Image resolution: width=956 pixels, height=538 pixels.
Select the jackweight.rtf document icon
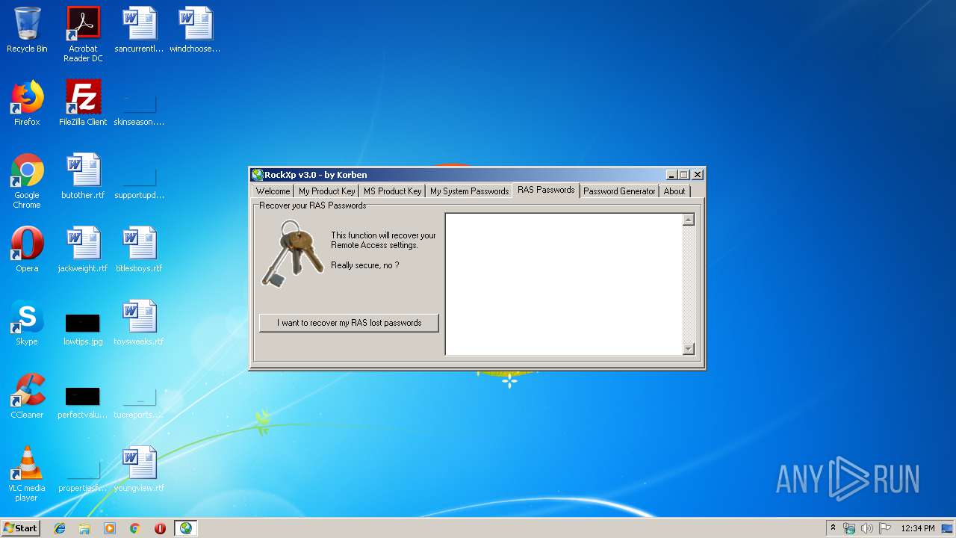pos(83,250)
